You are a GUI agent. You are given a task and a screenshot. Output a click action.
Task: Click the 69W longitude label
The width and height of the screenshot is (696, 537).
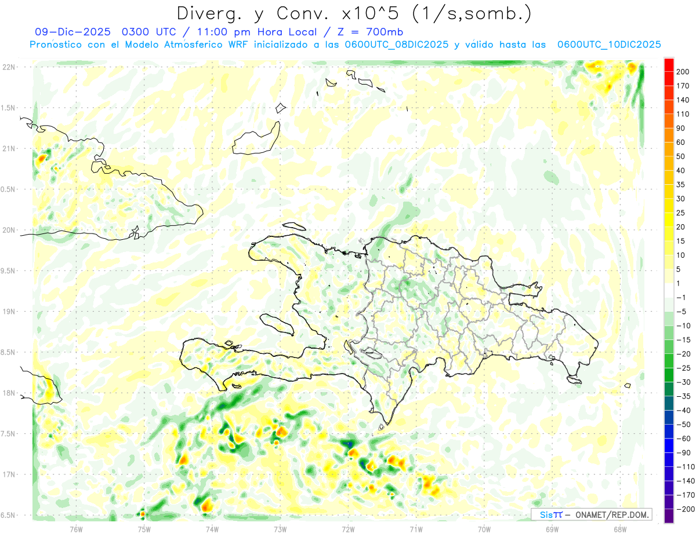click(552, 529)
